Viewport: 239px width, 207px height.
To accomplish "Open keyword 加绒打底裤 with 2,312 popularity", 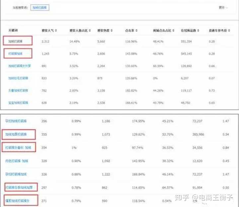I will coord(18,41).
